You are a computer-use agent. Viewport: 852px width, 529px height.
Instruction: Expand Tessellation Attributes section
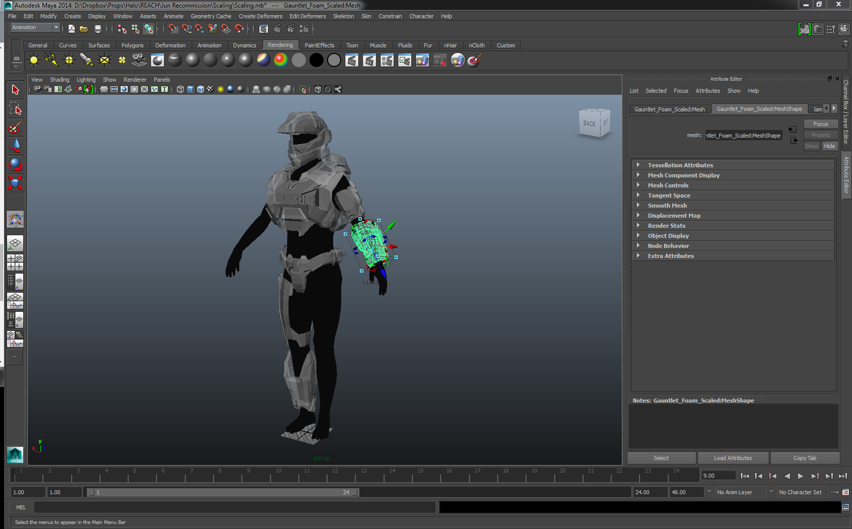pyautogui.click(x=733, y=165)
